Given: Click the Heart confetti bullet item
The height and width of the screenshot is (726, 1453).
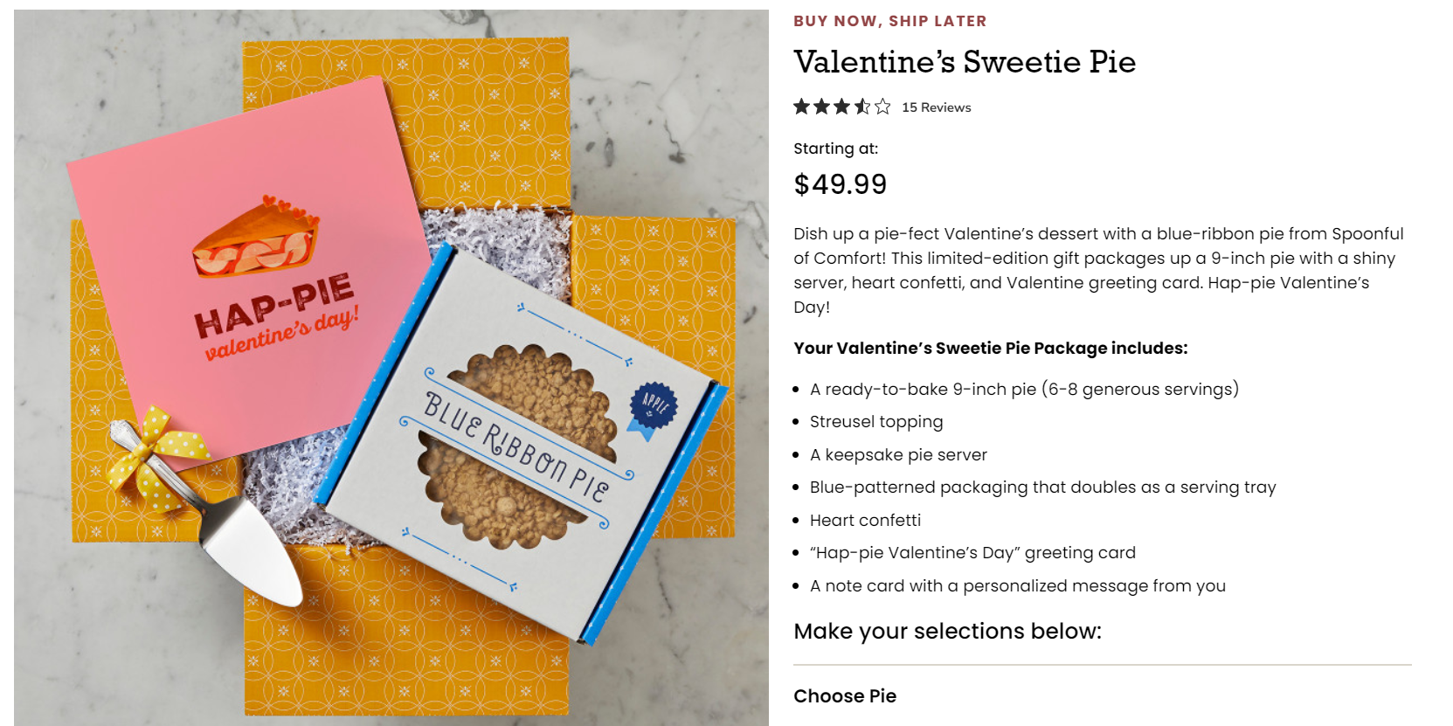Looking at the screenshot, I should pos(865,521).
